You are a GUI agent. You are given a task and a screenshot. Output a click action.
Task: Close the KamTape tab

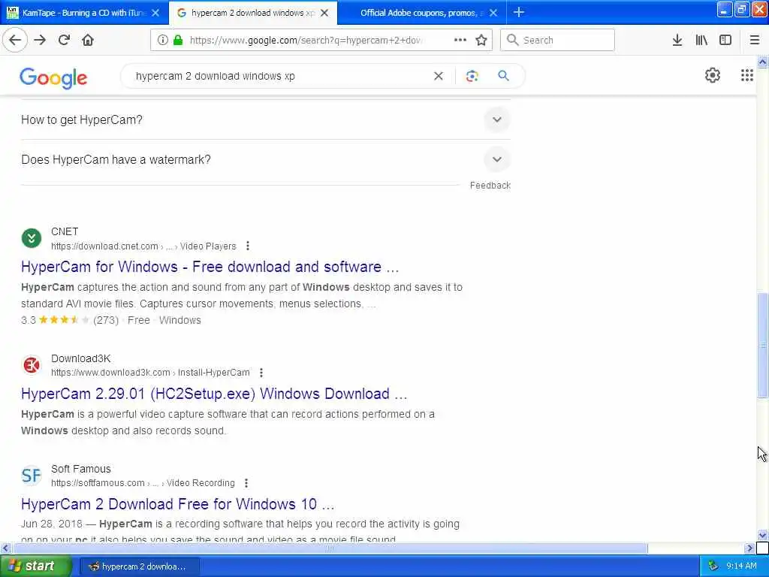pos(155,13)
